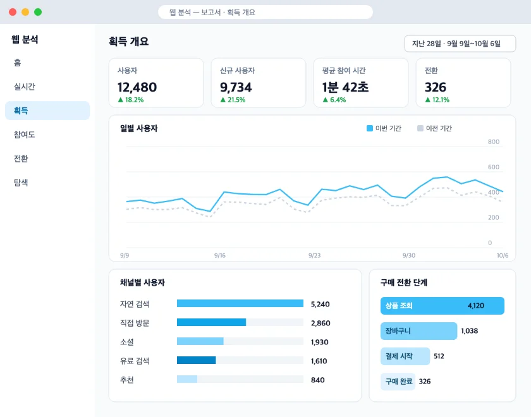
Task: Open the 탐색 sidebar item
Action: click(x=47, y=183)
